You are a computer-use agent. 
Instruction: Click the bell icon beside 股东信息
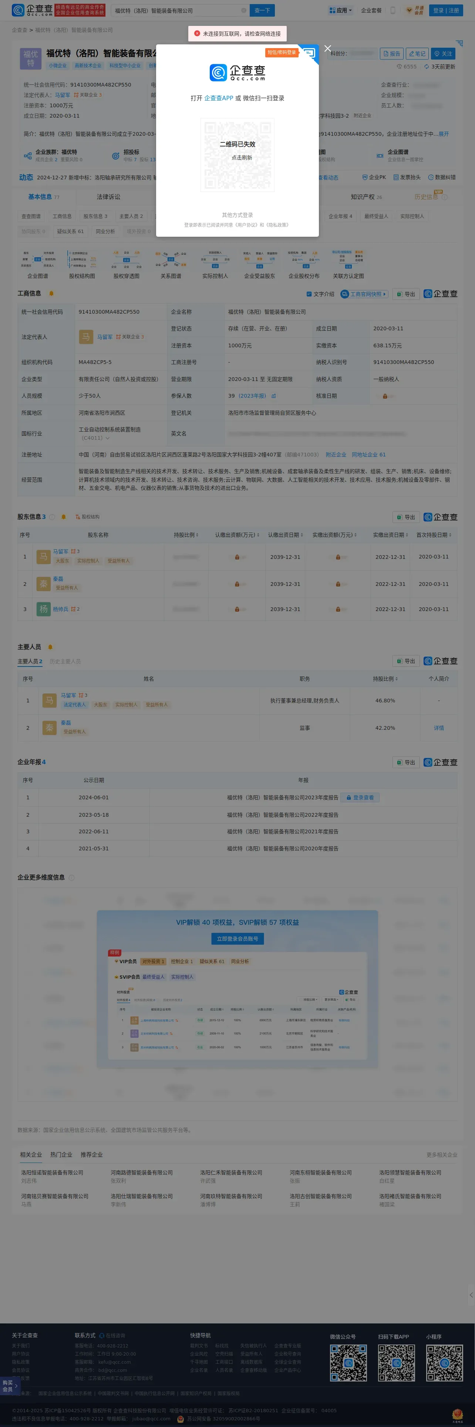(x=63, y=517)
